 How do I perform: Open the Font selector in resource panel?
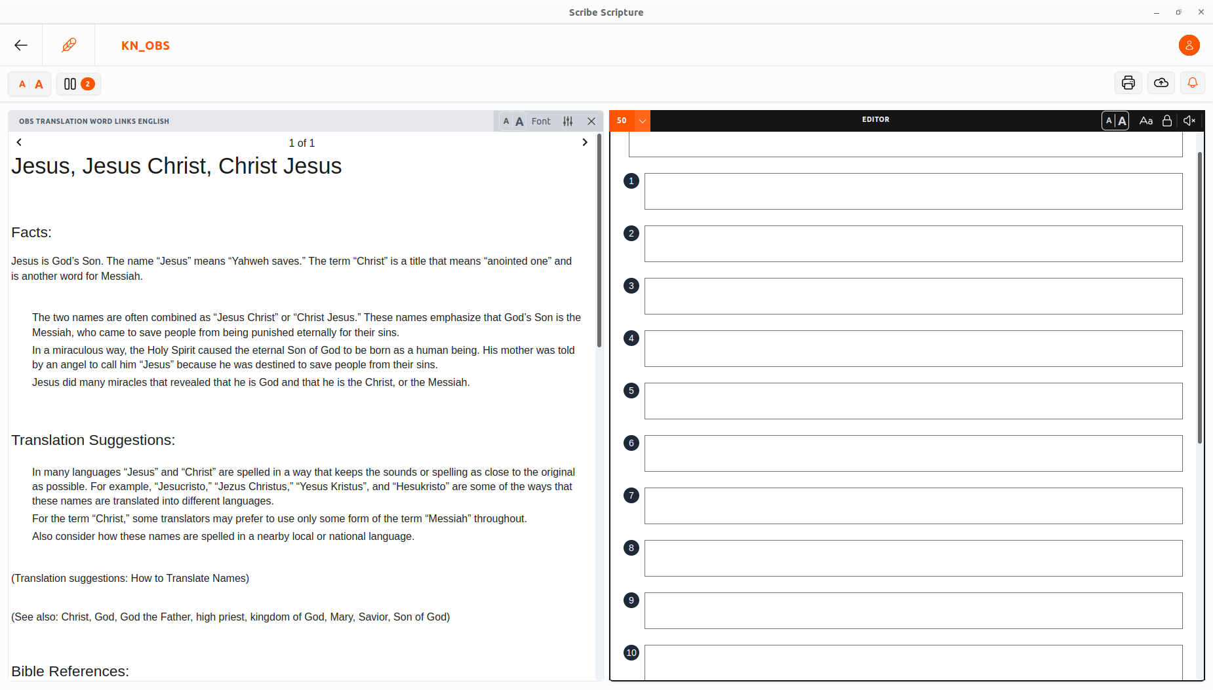coord(540,121)
